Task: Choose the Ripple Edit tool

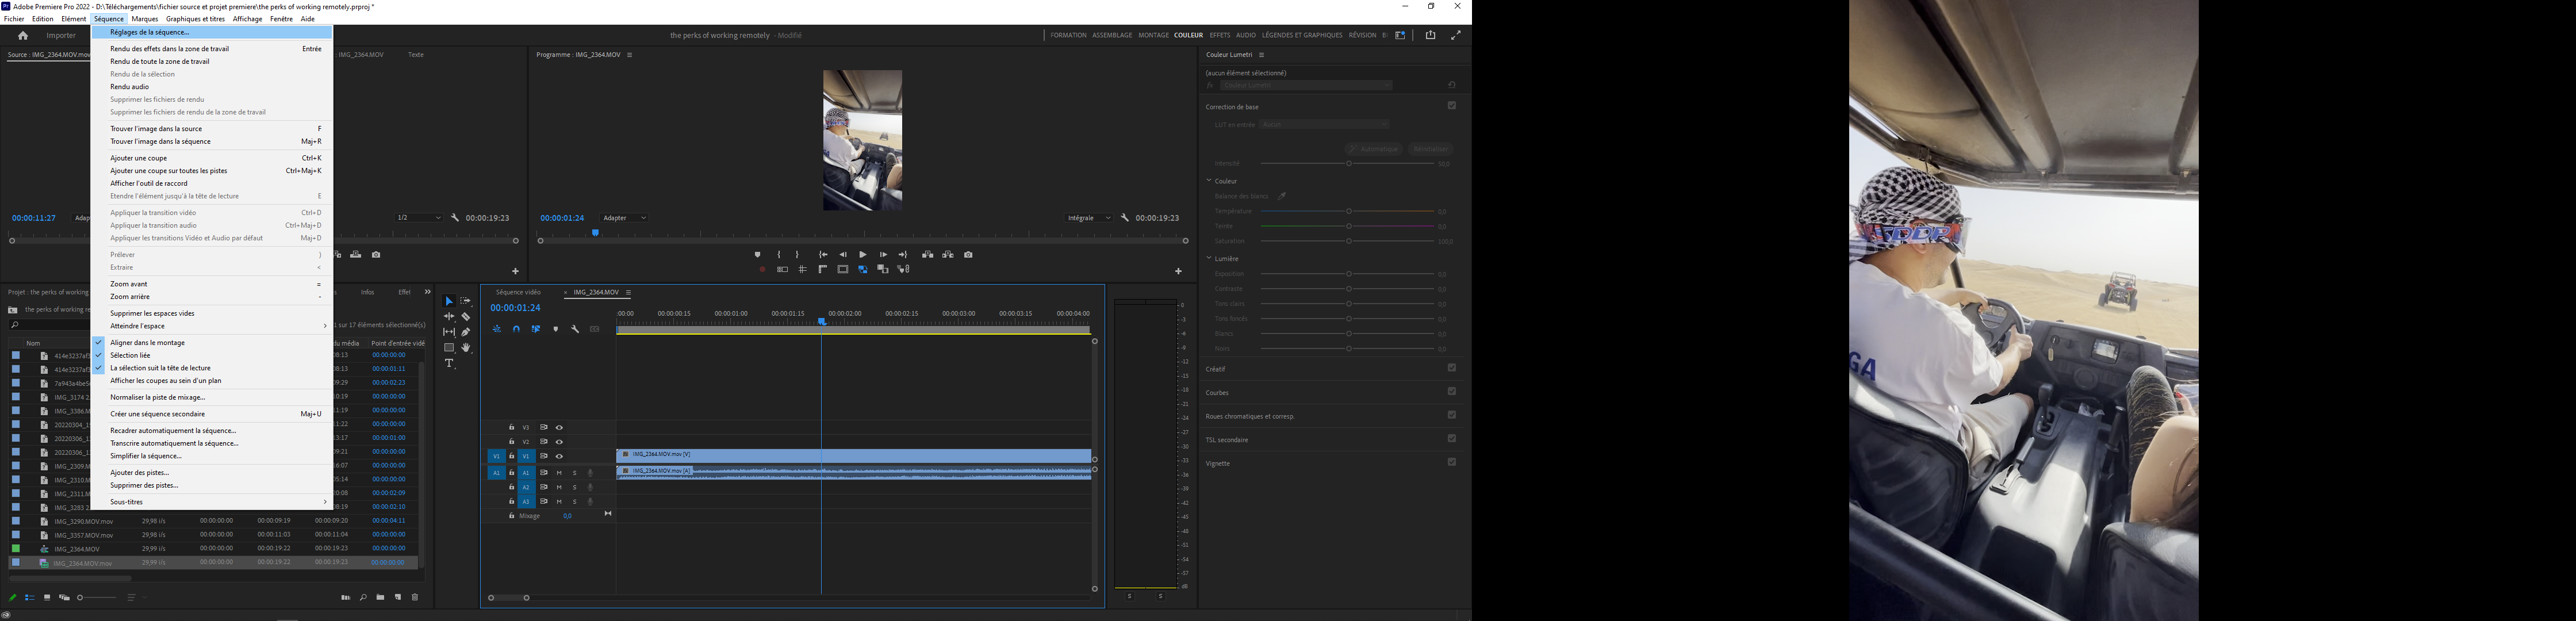Action: [x=449, y=316]
